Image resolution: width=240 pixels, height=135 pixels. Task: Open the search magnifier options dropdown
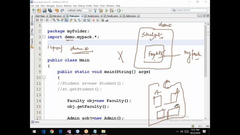pyautogui.click(x=174, y=10)
